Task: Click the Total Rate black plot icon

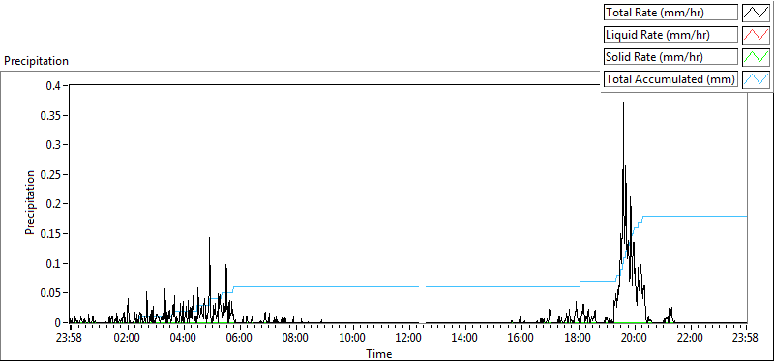Action: (757, 13)
